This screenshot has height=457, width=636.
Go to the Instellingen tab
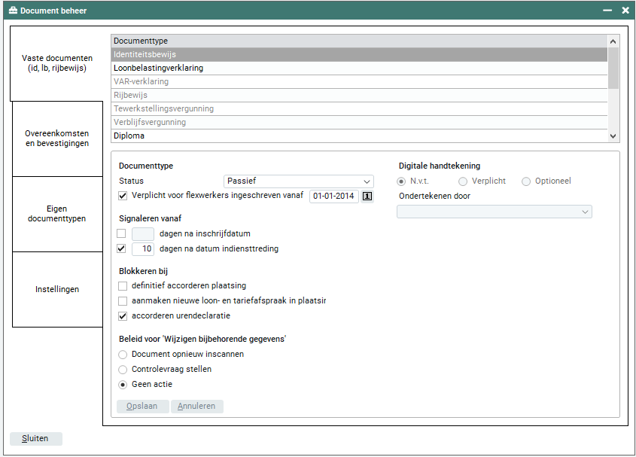pos(57,289)
